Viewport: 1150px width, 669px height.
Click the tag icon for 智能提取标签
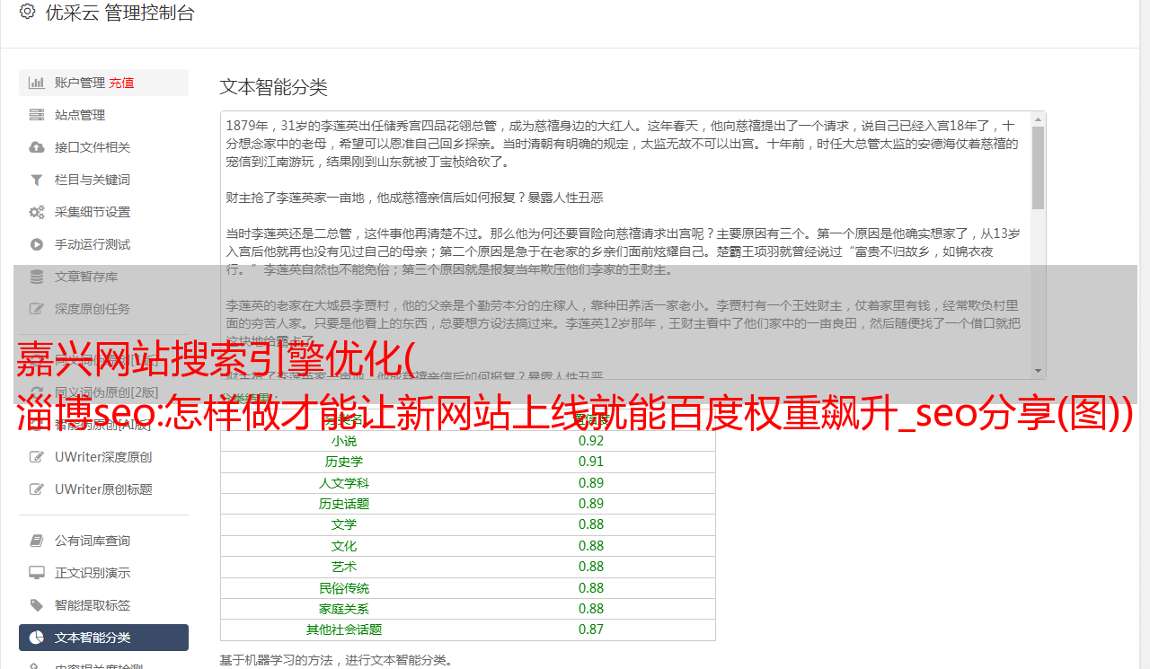click(x=37, y=605)
